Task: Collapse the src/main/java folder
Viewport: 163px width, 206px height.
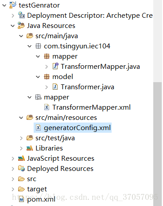Action: [x=21, y=36]
